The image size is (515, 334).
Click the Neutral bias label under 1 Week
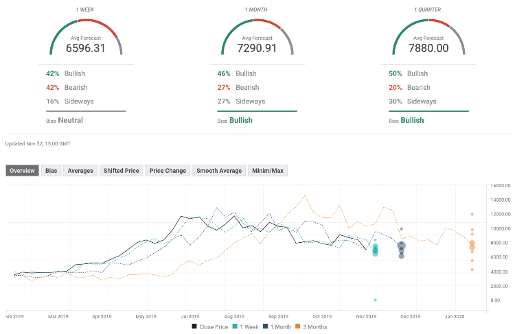71,120
